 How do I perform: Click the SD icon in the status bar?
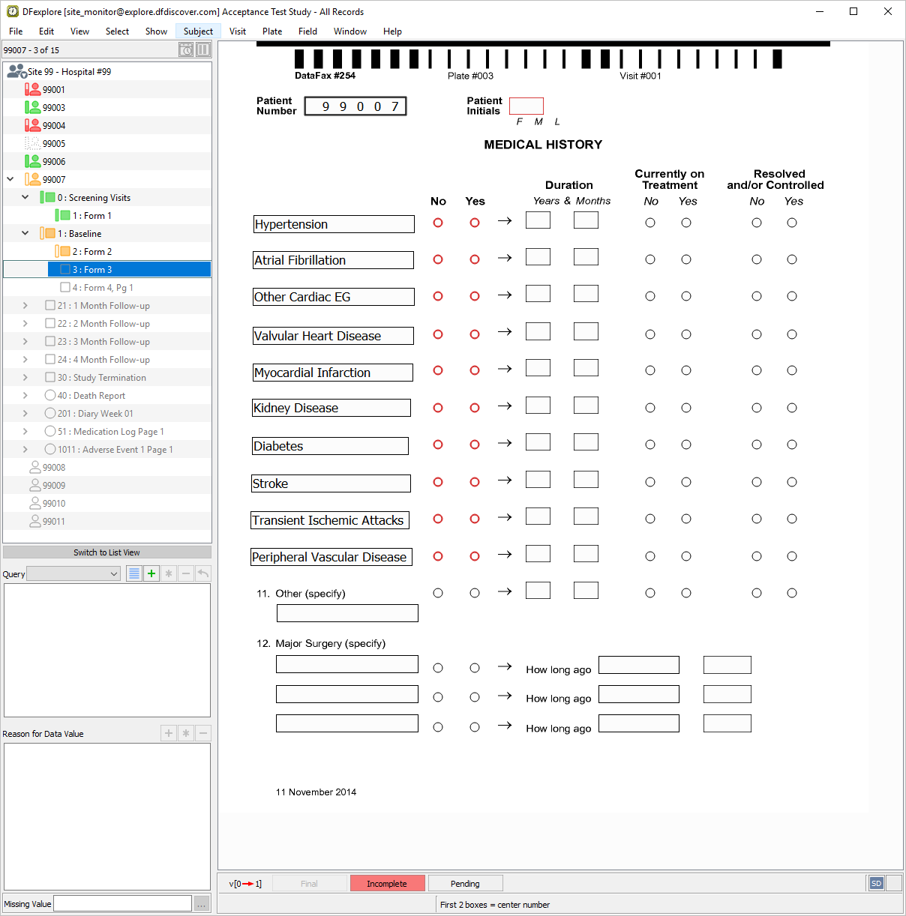click(x=876, y=883)
